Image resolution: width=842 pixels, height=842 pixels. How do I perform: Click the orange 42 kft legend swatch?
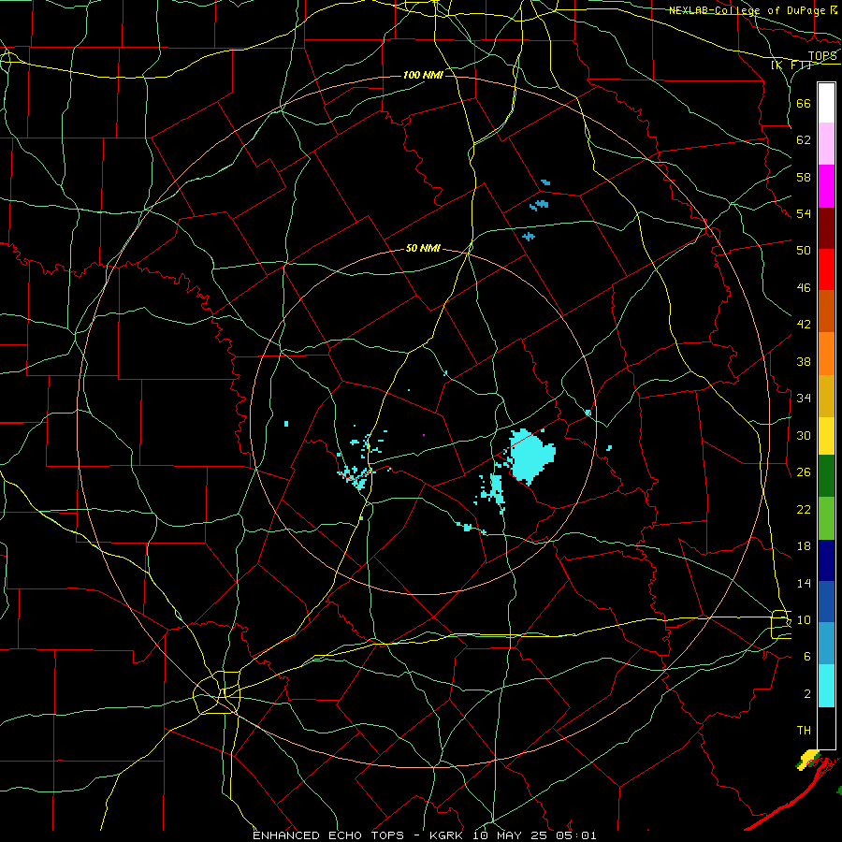click(826, 354)
